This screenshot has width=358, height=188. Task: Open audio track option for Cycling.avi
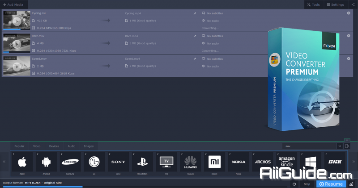point(210,21)
